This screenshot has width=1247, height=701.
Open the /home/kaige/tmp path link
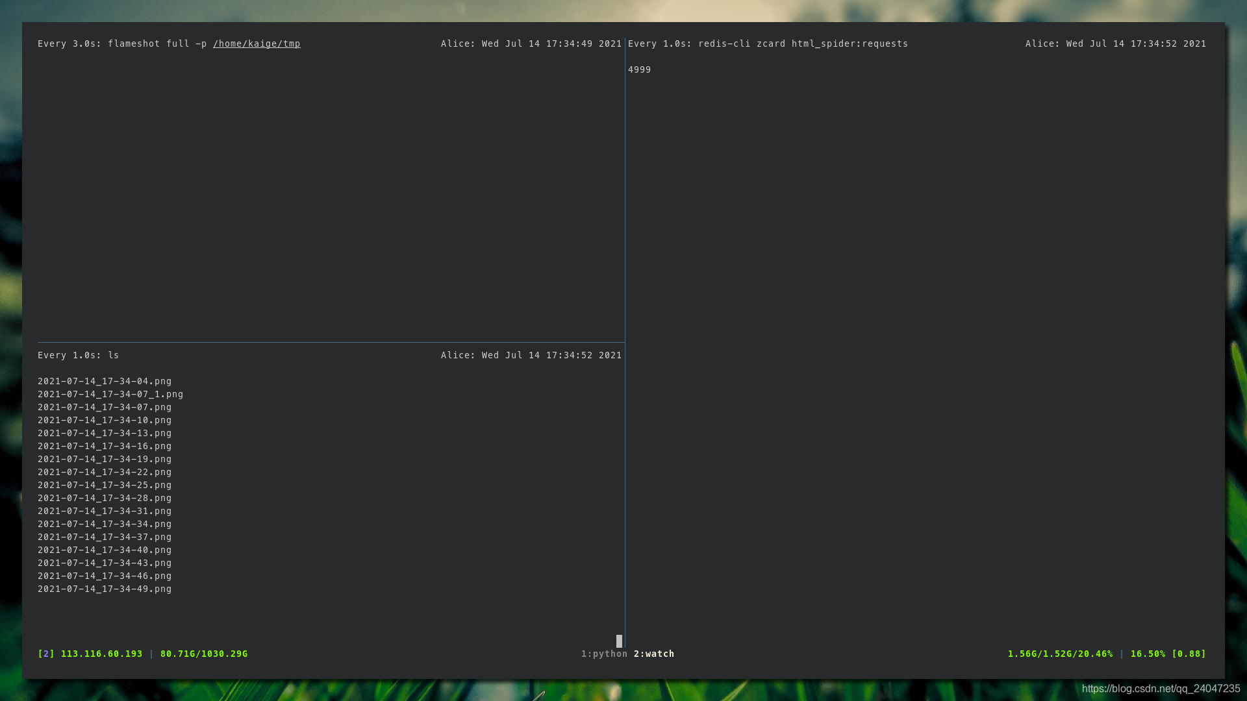coord(257,43)
